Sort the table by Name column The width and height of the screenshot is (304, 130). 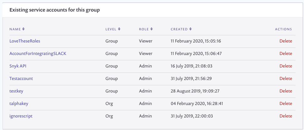coord(17,29)
